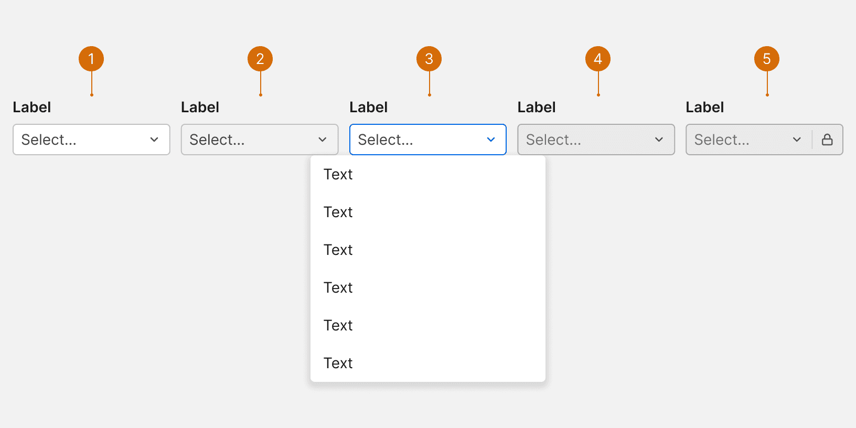The height and width of the screenshot is (428, 856).
Task: Collapse the focused select via its blue chevron
Action: tap(491, 140)
